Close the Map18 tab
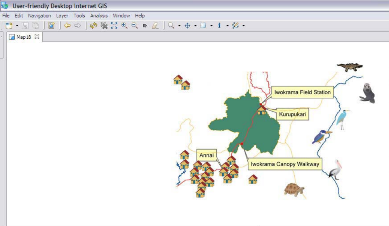 [x=37, y=37]
